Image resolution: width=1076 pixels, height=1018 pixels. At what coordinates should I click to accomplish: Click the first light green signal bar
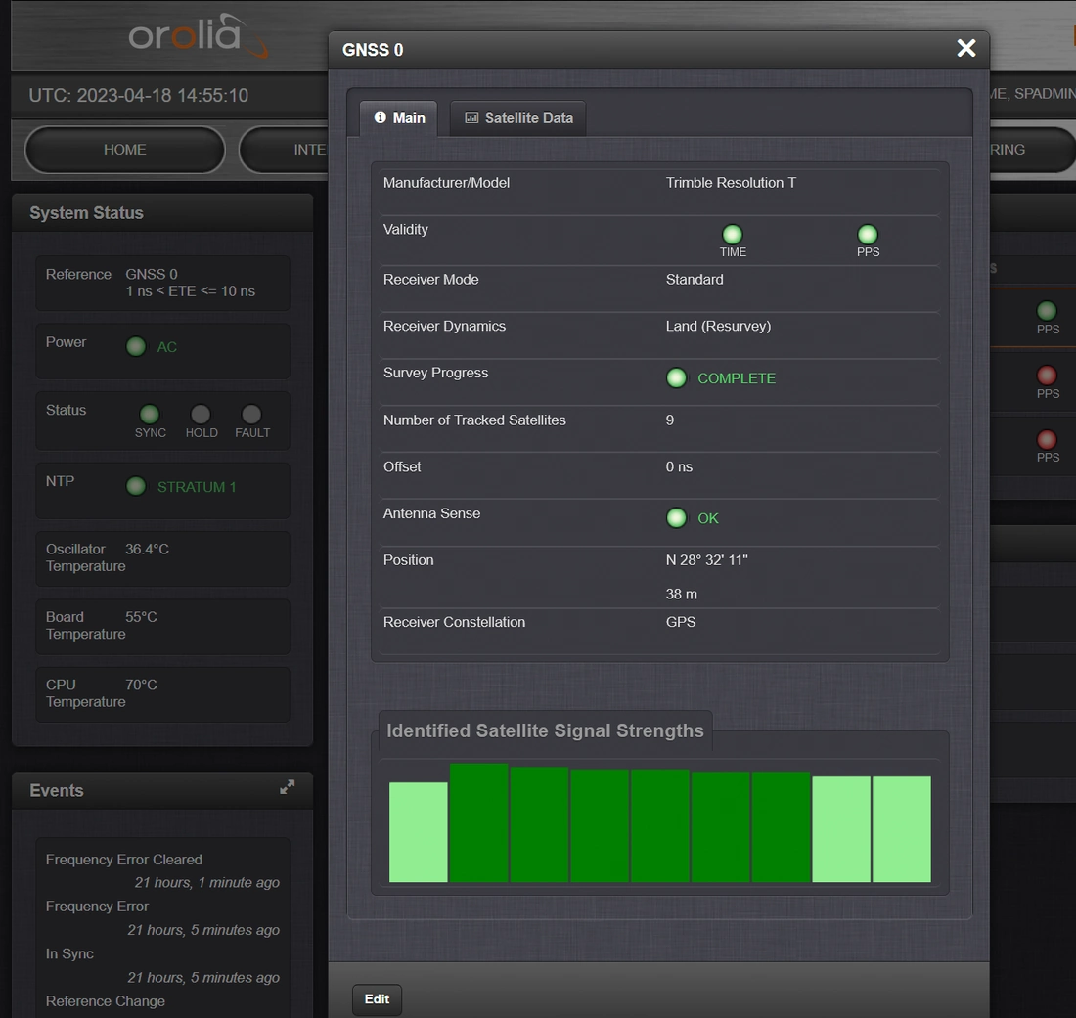pyautogui.click(x=418, y=832)
